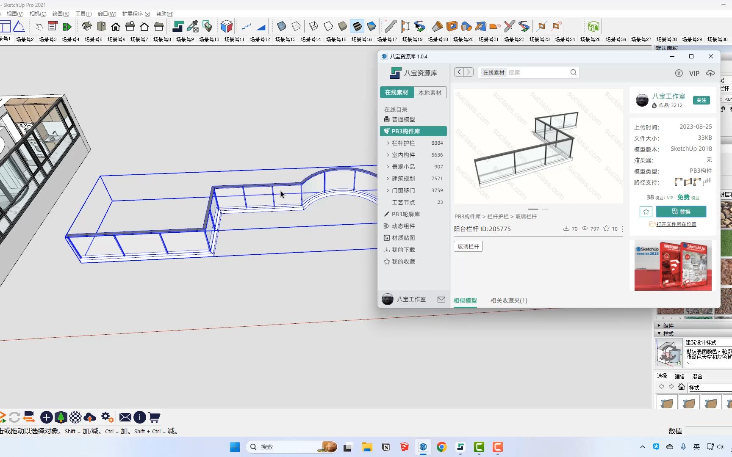Open the 工具(T) menu
The height and width of the screenshot is (457, 732).
click(83, 14)
